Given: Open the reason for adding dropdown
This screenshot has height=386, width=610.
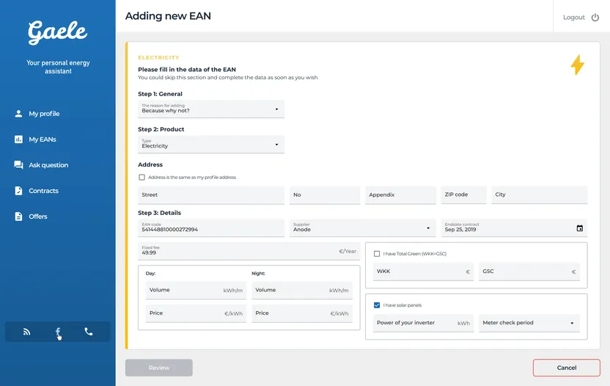Looking at the screenshot, I should pyautogui.click(x=211, y=109).
